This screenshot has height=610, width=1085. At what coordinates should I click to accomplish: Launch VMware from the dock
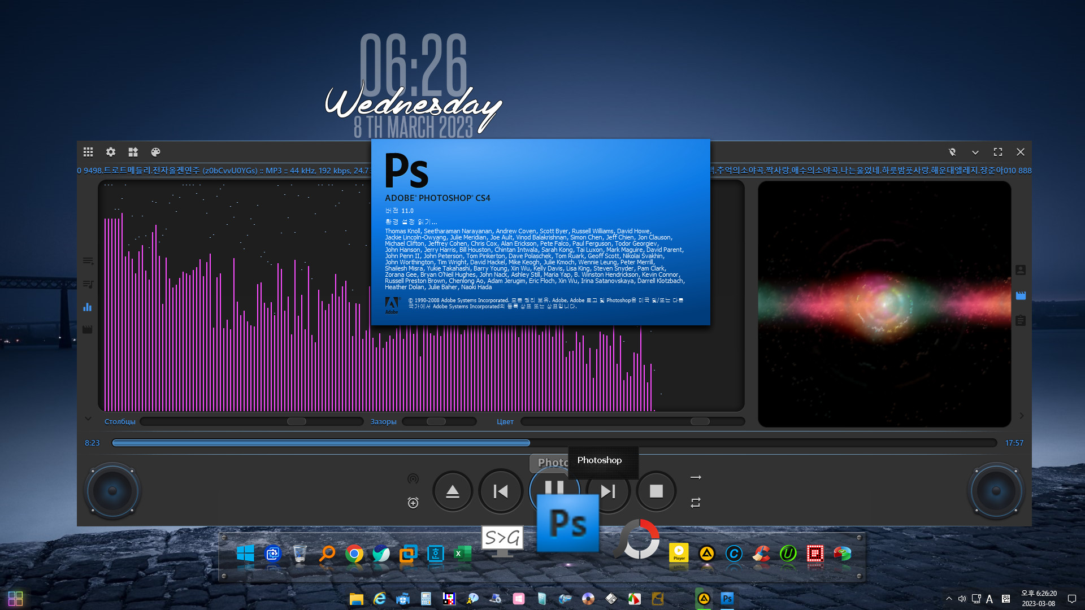[x=409, y=554]
